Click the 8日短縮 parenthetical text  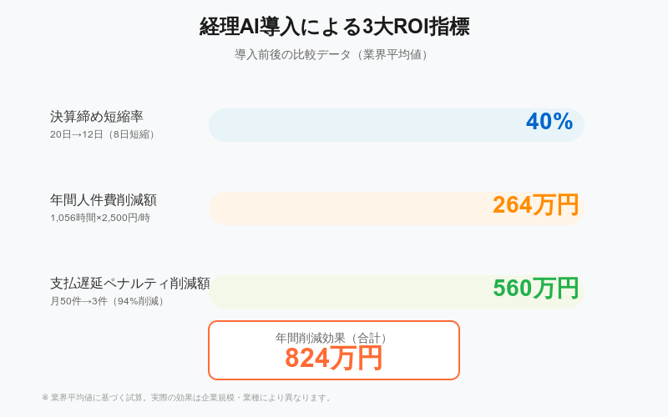point(131,134)
